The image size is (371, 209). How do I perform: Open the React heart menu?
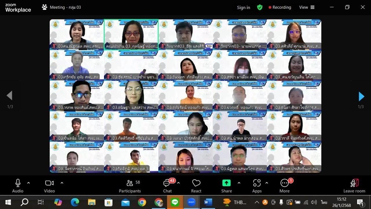click(x=196, y=186)
